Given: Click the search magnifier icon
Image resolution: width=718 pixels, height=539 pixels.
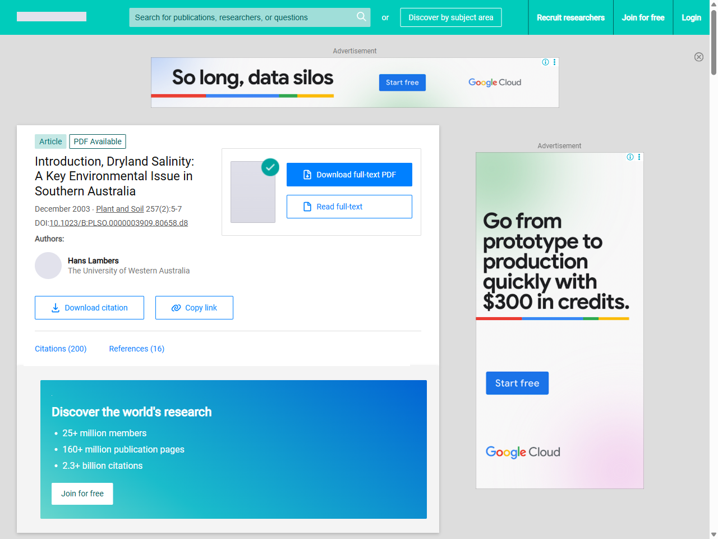Looking at the screenshot, I should coord(361,17).
